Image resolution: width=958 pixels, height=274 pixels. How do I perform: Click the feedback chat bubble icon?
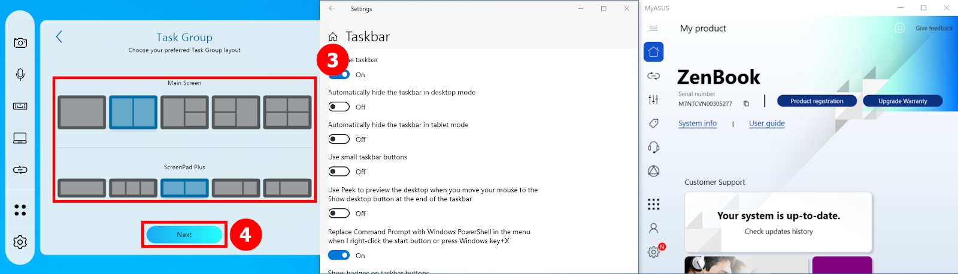coord(899,28)
